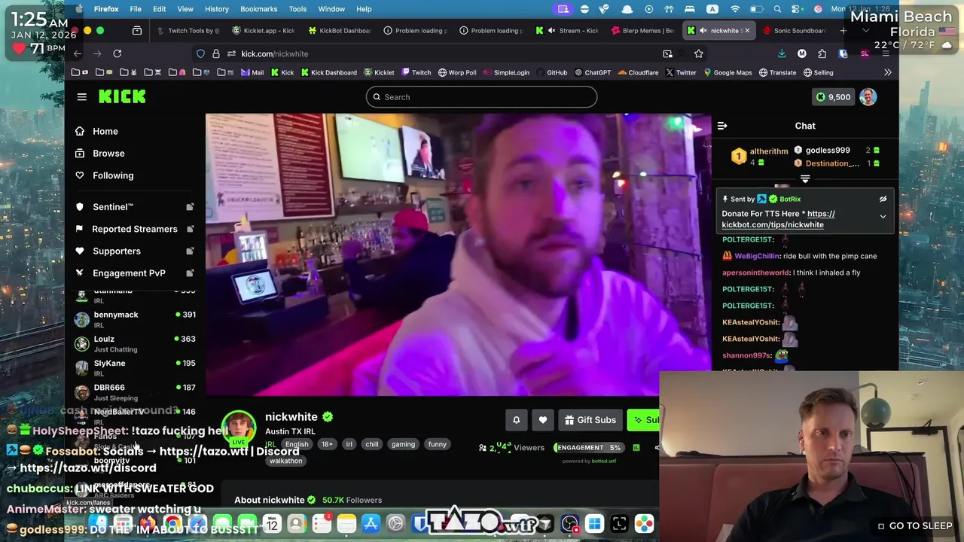Viewport: 964px width, 542px height.
Task: Hide the pinned BotRix message
Action: [883, 199]
